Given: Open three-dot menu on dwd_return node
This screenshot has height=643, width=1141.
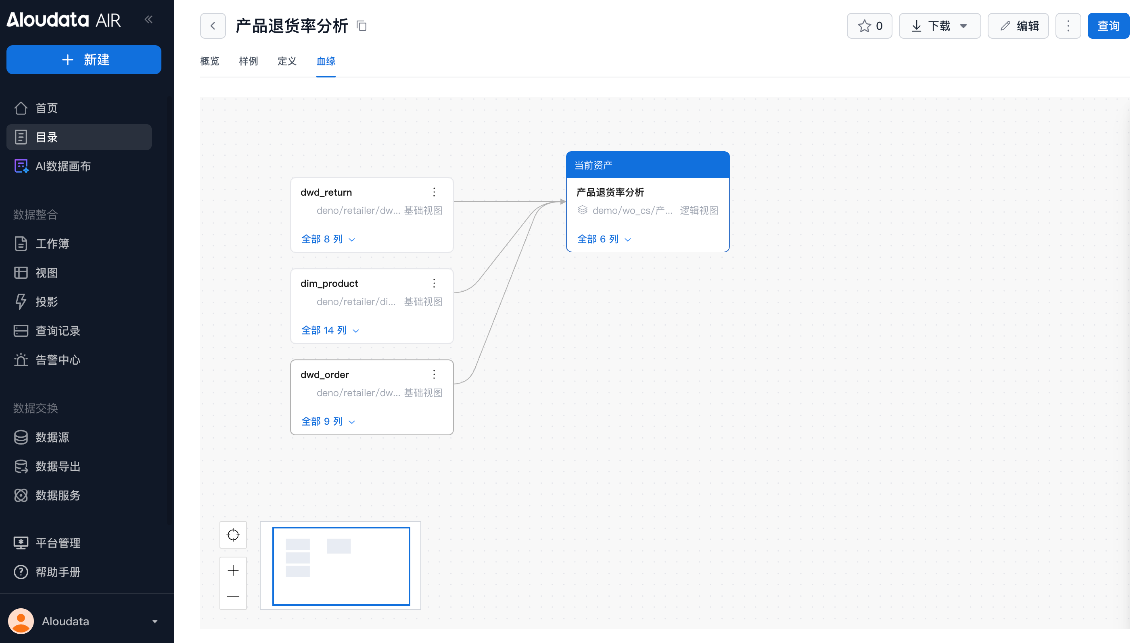Looking at the screenshot, I should click(434, 192).
